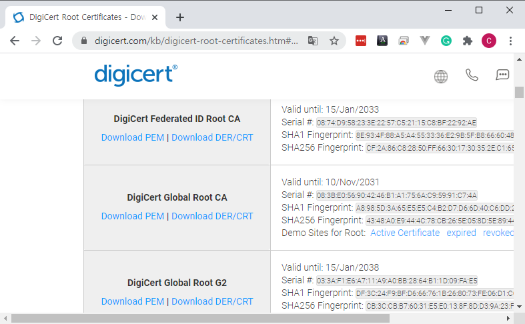
Task: Click the horizontal scrollbar right arrow
Action: point(508,318)
